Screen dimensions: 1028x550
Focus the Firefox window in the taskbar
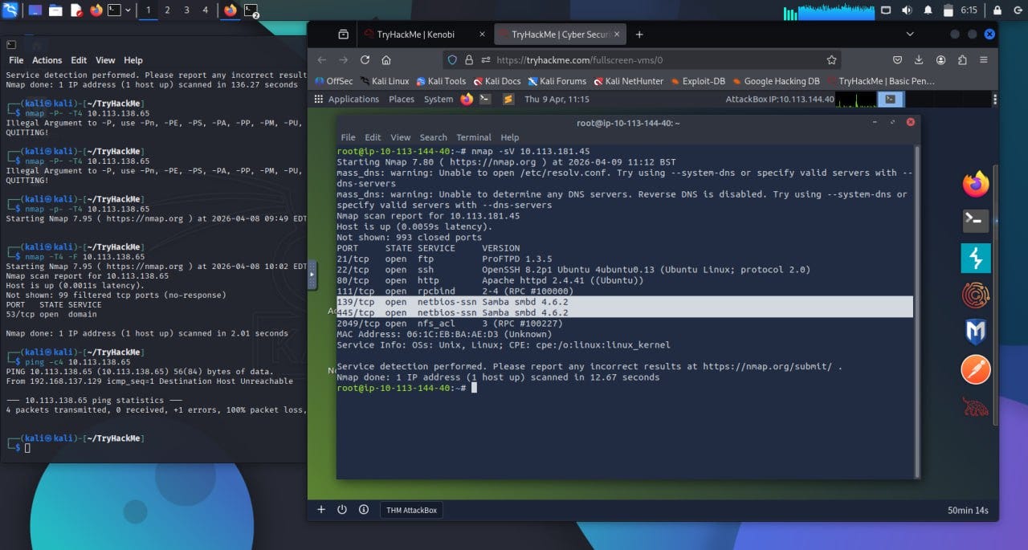[230, 10]
